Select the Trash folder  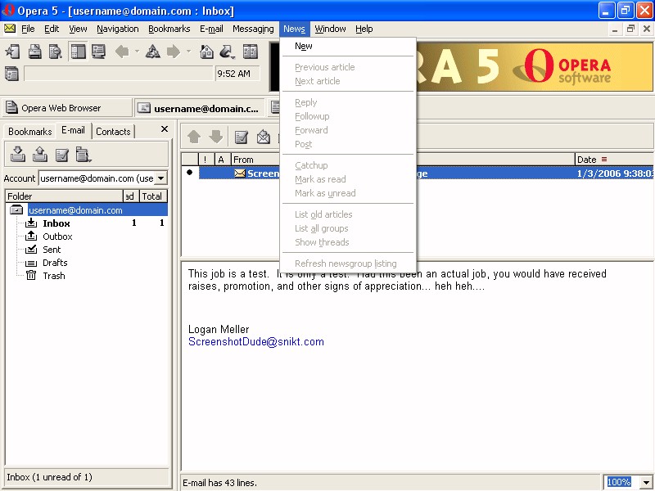pos(53,276)
